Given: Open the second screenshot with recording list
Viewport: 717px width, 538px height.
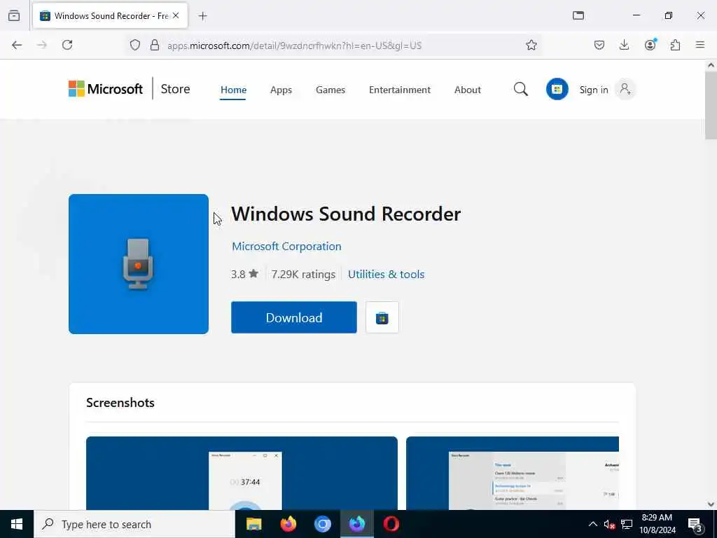Looking at the screenshot, I should [x=512, y=473].
